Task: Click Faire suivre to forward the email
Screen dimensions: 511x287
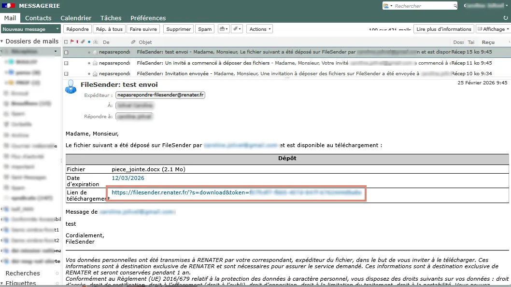Action: pyautogui.click(x=143, y=29)
